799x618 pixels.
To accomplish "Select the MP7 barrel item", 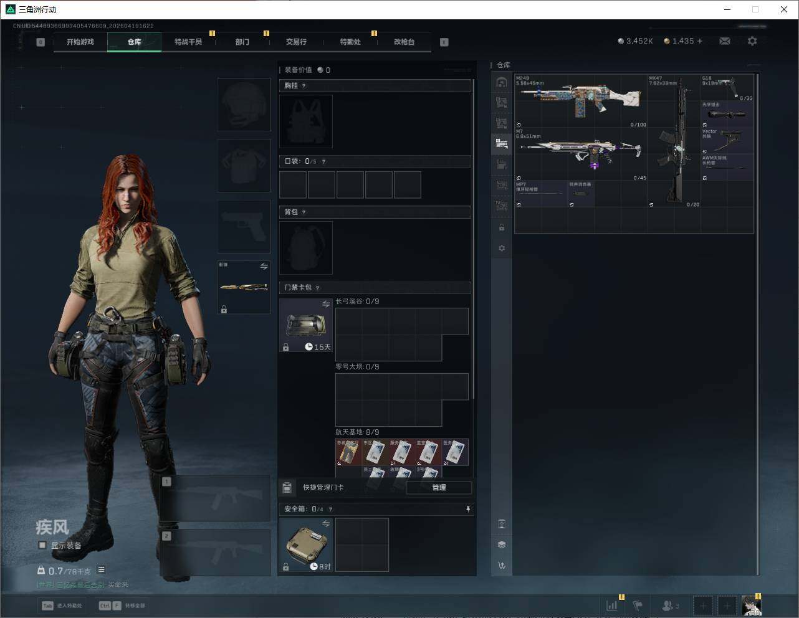I will pyautogui.click(x=542, y=194).
